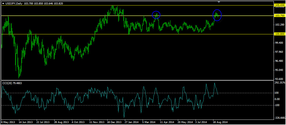Click the 100.800 highlighted price label
The width and height of the screenshot is (286, 125).
pyautogui.click(x=280, y=34)
